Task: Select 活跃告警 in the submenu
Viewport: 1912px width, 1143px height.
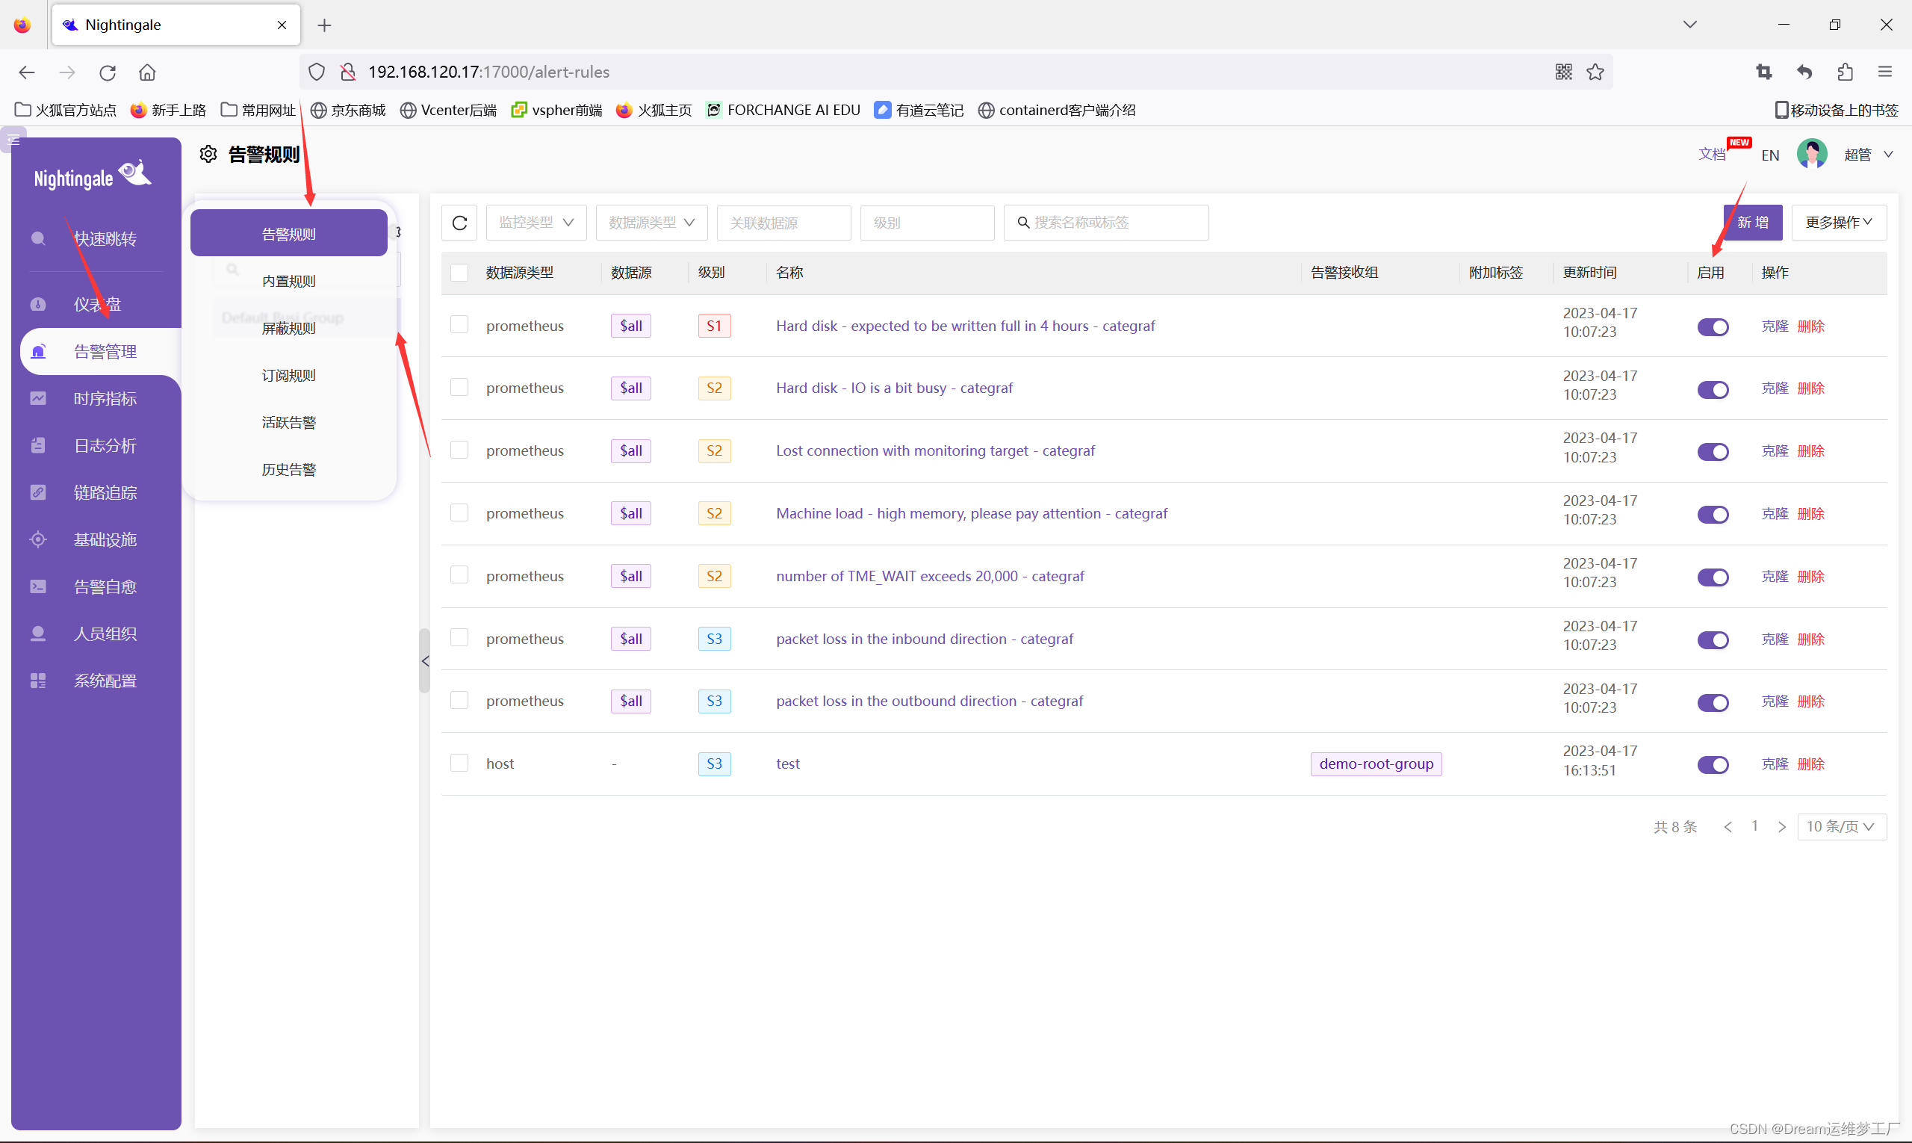Action: point(288,422)
